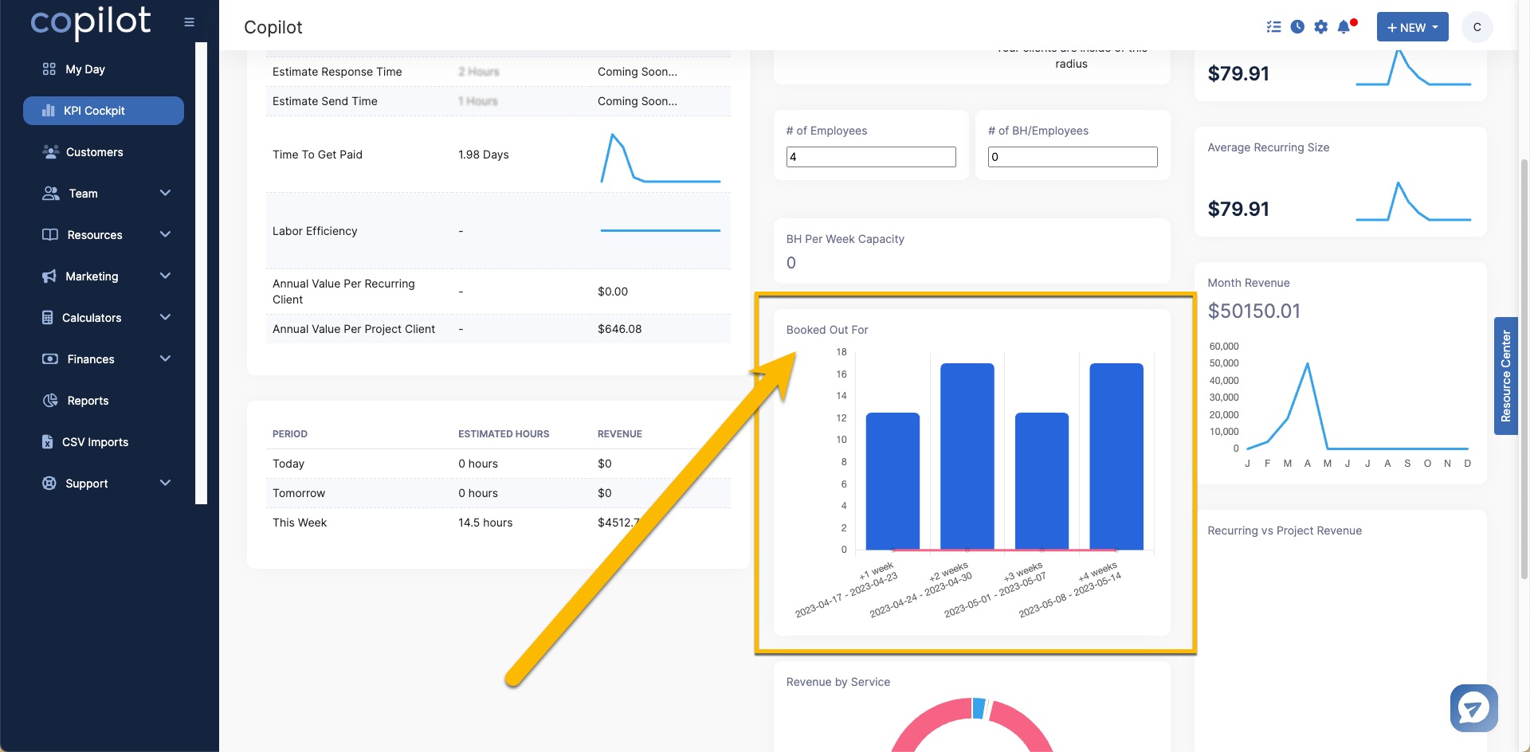Click the Team users icon
The height and width of the screenshot is (752, 1530).
[51, 194]
